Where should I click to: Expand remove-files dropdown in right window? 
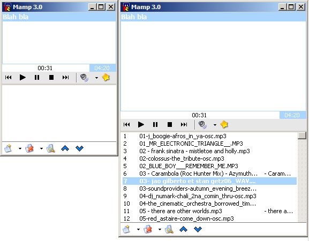(160, 230)
